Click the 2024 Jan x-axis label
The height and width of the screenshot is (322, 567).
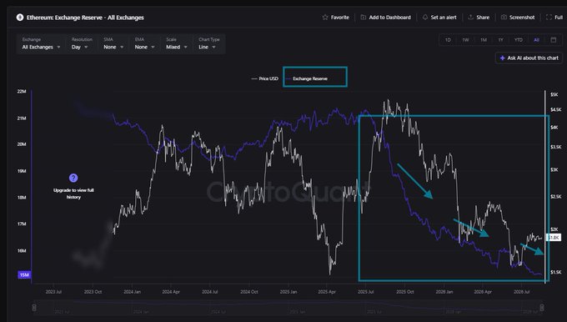click(132, 292)
